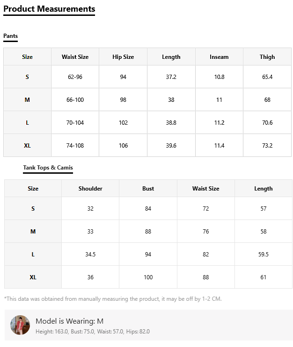The height and width of the screenshot is (347, 293).
Task: Select the Tank Tops & Camis tab
Action: 48,168
